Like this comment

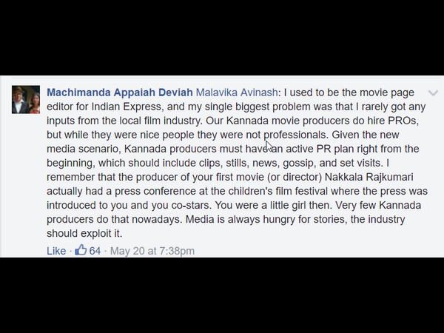[56, 251]
